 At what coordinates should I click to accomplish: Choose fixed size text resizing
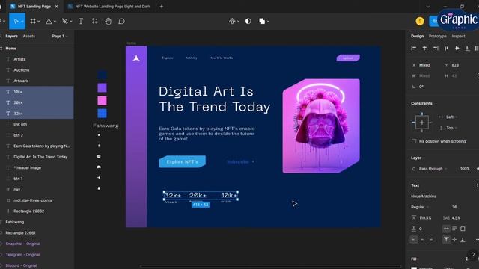coord(463,229)
